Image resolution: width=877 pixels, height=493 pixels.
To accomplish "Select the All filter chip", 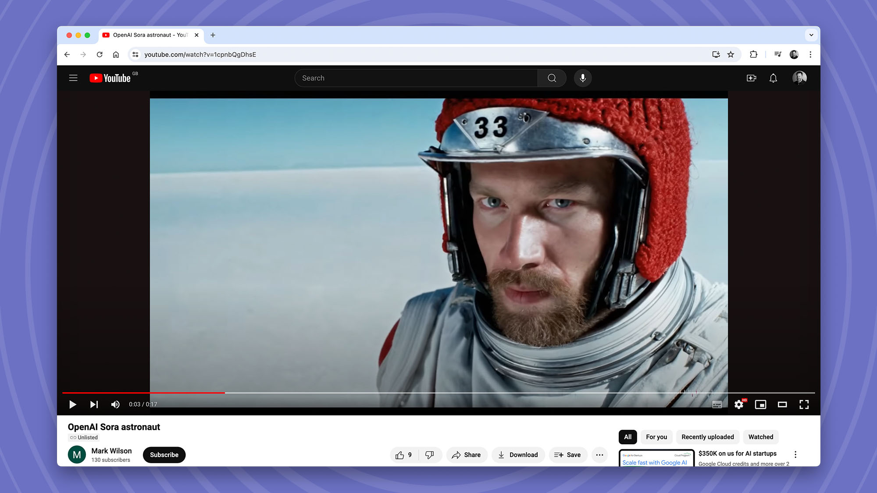I will pos(627,437).
